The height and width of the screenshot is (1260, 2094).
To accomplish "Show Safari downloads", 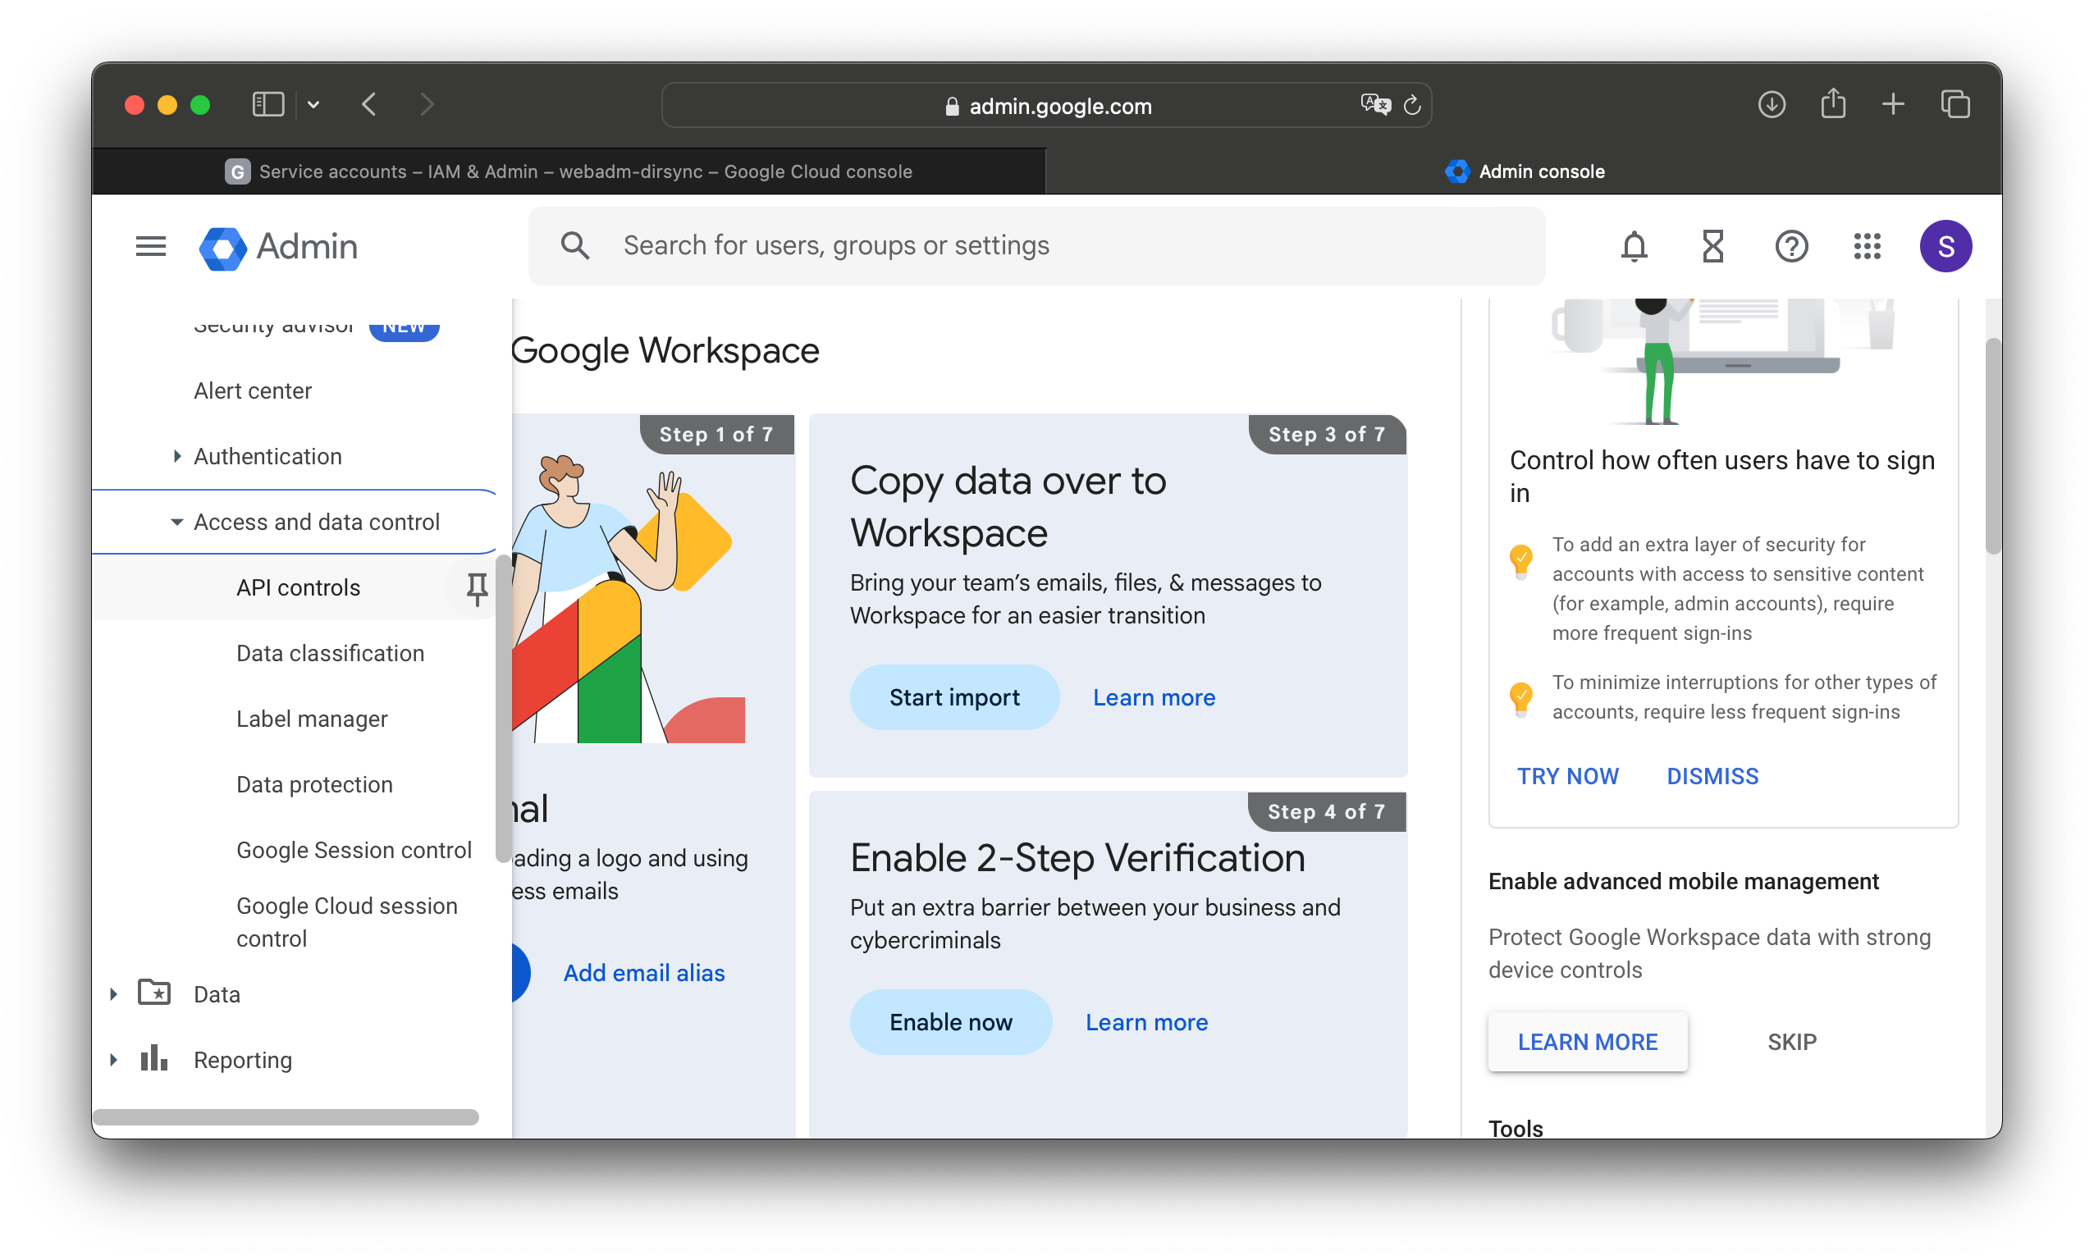I will [1771, 104].
